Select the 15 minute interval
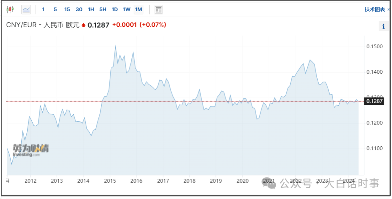Screen dimensions: 392x199 tap(67, 9)
